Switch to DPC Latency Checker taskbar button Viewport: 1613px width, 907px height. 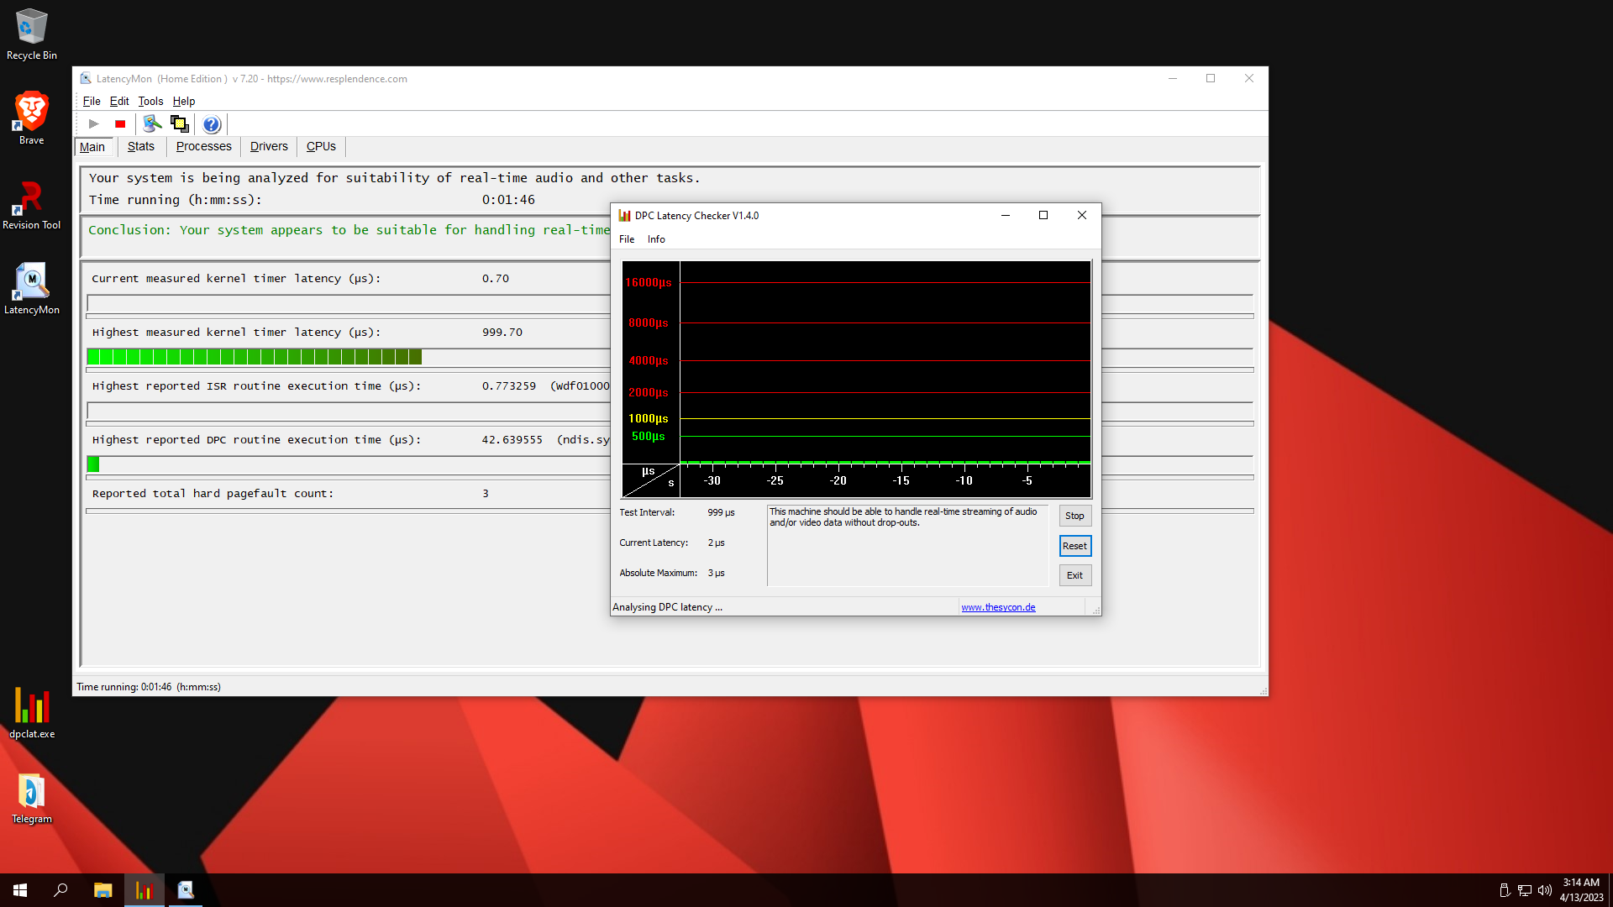click(144, 890)
